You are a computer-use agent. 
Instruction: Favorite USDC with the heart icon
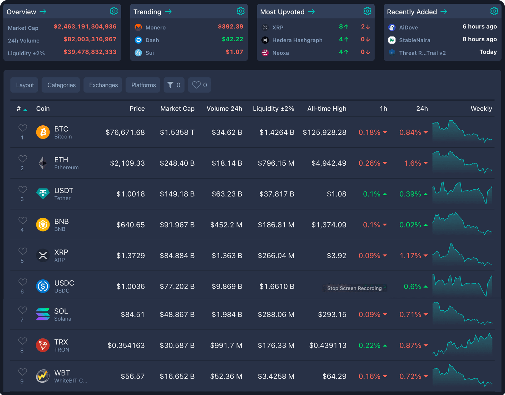pyautogui.click(x=23, y=282)
